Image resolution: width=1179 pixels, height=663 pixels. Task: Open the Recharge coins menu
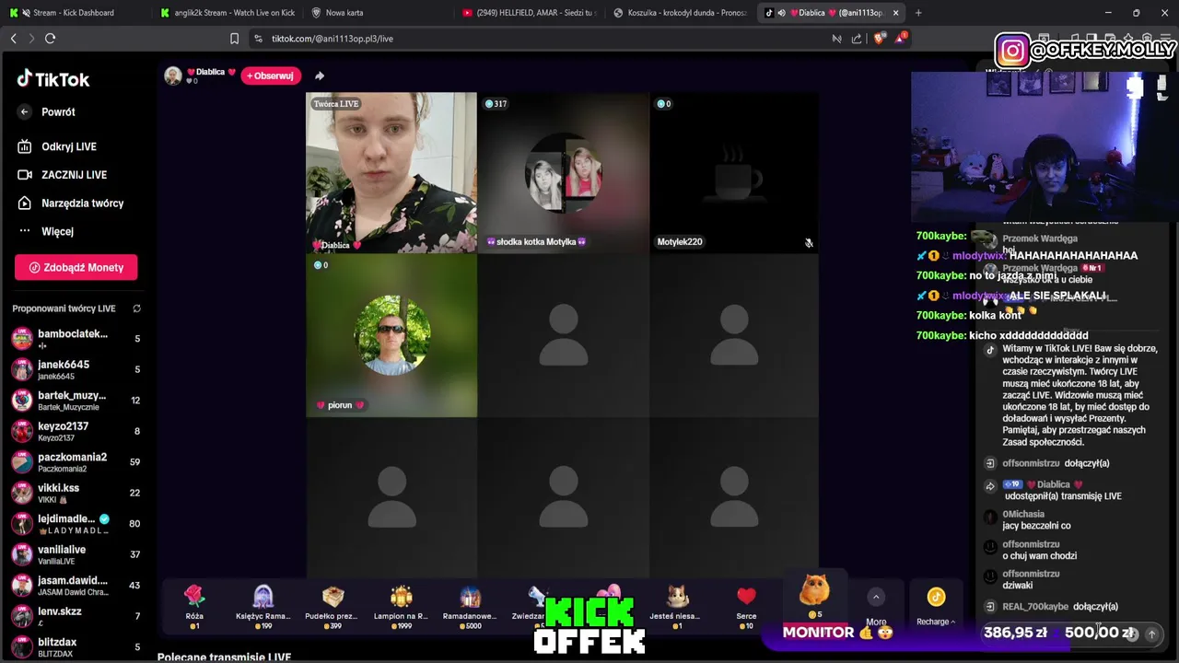pos(936,606)
